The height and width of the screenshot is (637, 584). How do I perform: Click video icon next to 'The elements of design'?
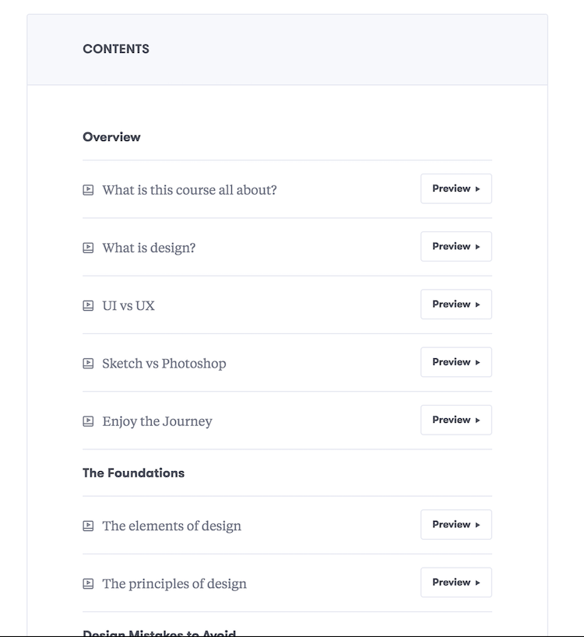(88, 526)
